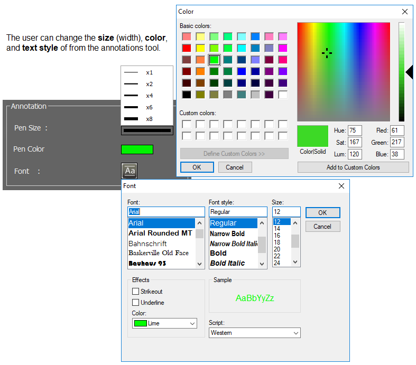Click the Hue value field
The height and width of the screenshot is (365, 416).
pyautogui.click(x=354, y=130)
